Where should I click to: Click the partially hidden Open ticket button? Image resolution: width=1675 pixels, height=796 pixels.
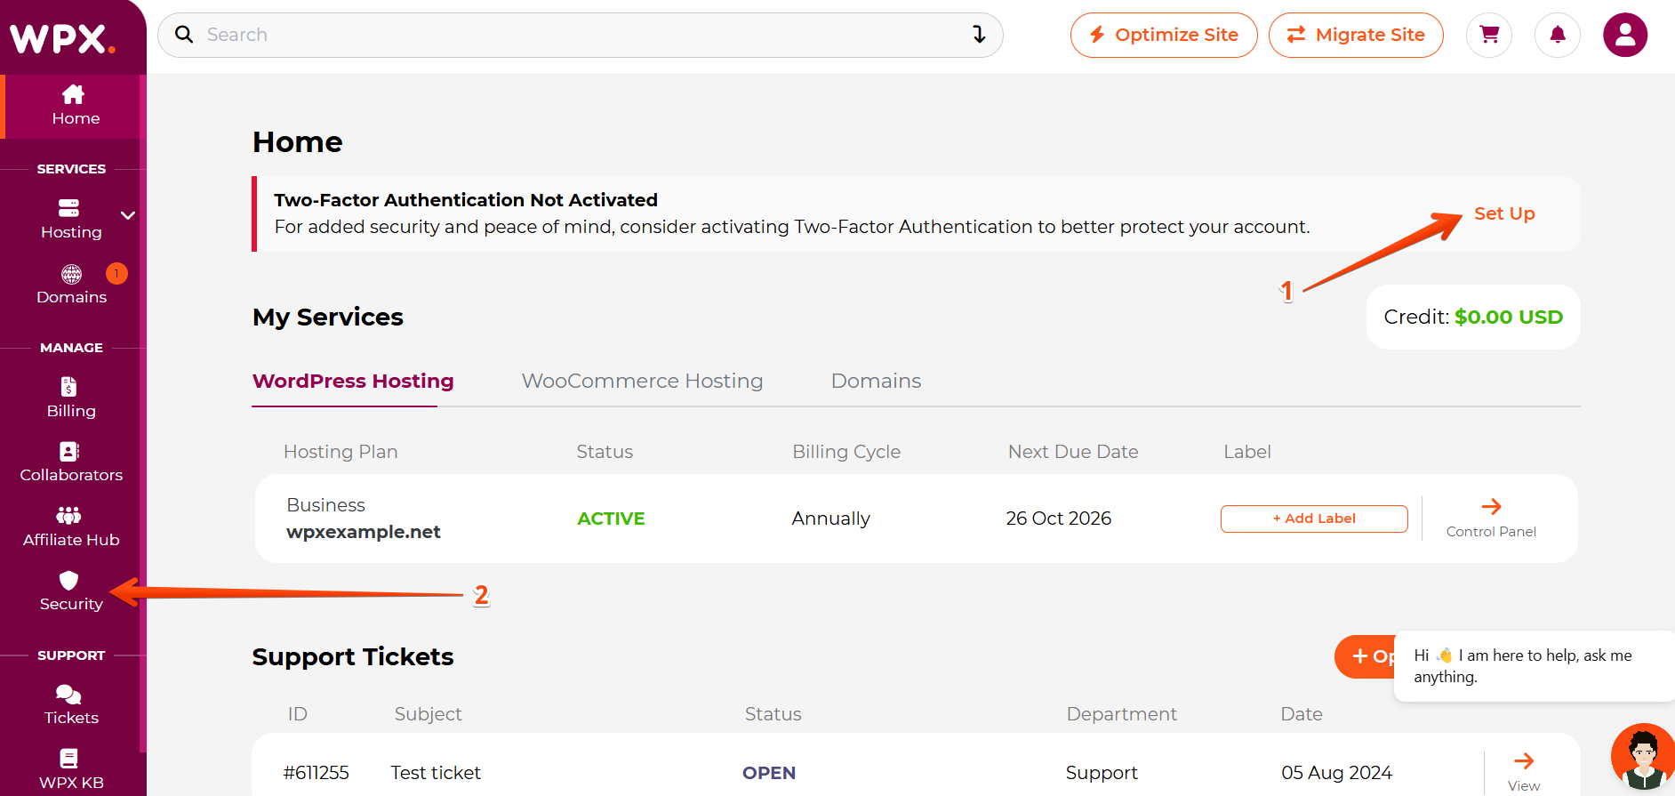point(1366,656)
